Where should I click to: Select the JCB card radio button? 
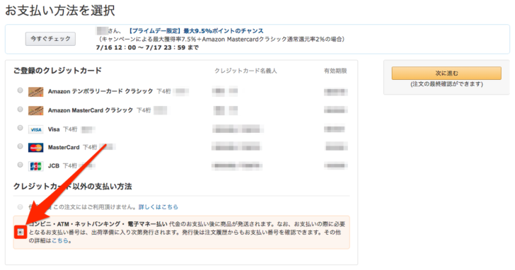tap(21, 165)
